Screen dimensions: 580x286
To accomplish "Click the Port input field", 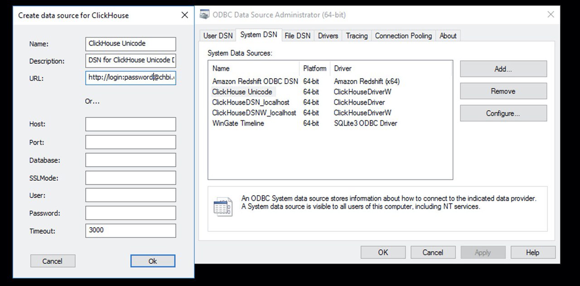I will click(x=130, y=142).
